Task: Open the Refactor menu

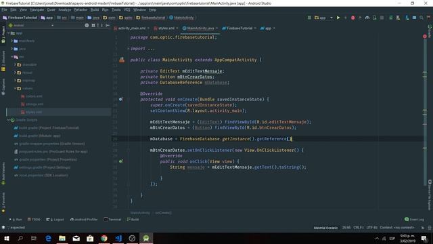Action: (x=81, y=9)
